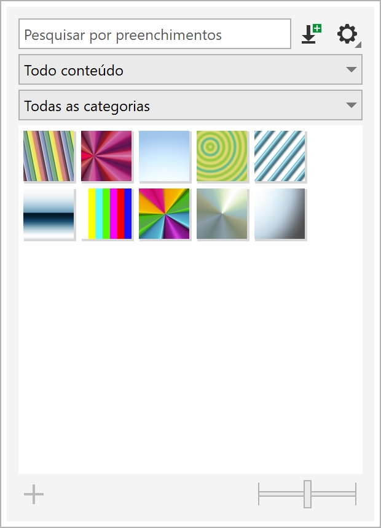The height and width of the screenshot is (528, 381).
Task: Select the teal and white diagonal stripes fill
Action: point(280,156)
